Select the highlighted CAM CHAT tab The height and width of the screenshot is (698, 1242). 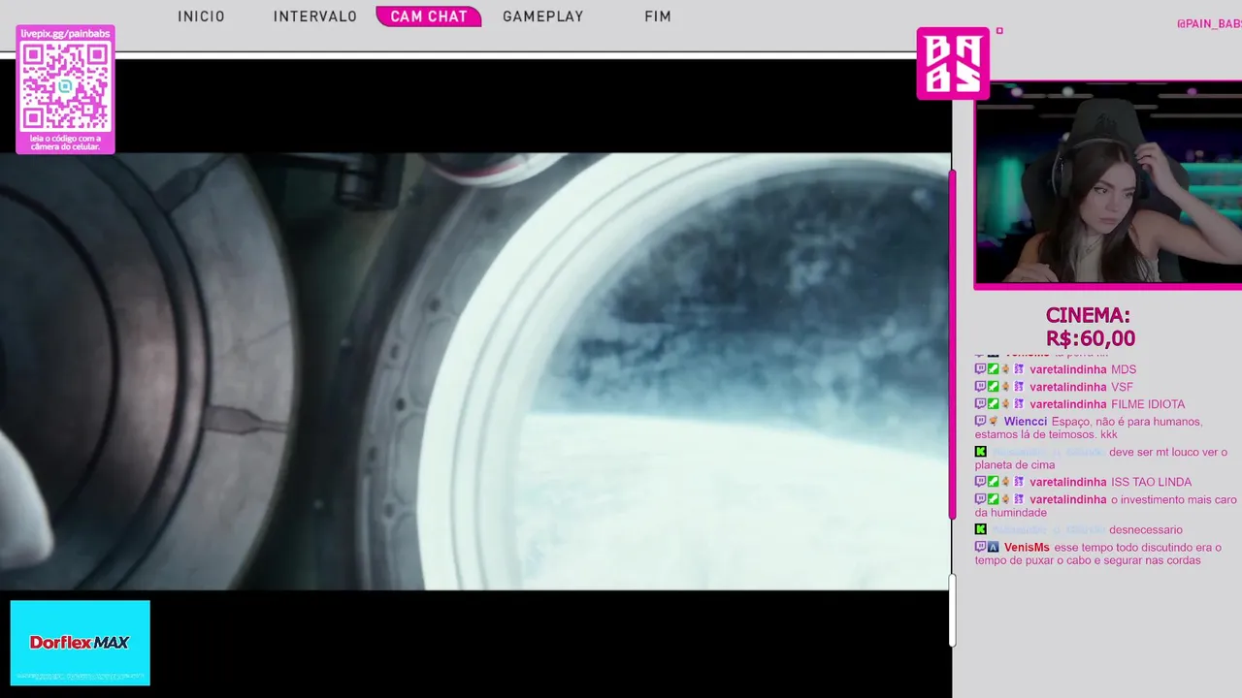tap(429, 16)
